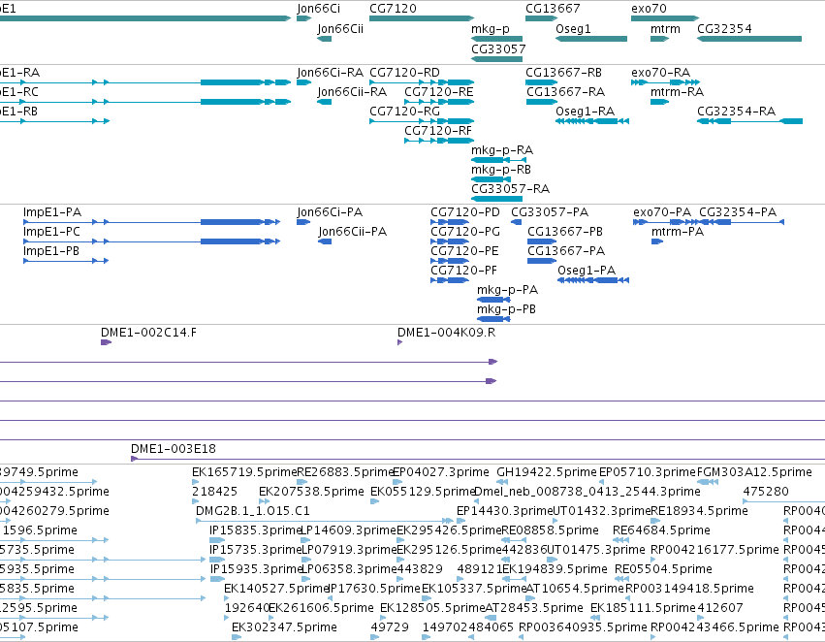This screenshot has width=825, height=642.
Task: Click the Jon66Ci gene label
Action: pos(318,9)
